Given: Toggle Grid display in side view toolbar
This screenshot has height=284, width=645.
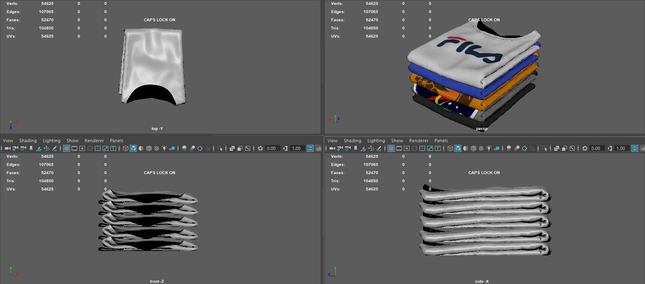Looking at the screenshot, I should (391, 148).
